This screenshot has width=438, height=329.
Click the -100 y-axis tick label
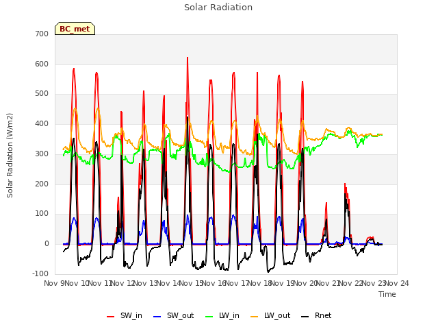(x=40, y=273)
